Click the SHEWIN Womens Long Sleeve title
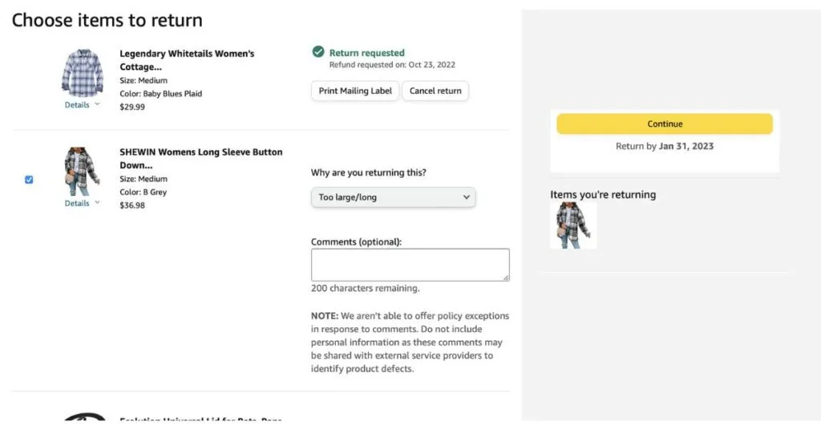The height and width of the screenshot is (430, 821). point(200,158)
